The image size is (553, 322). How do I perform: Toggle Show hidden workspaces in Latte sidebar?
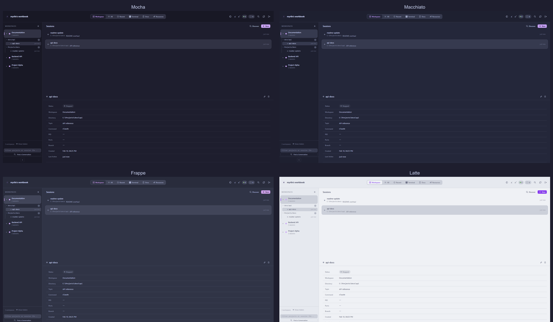[298, 310]
